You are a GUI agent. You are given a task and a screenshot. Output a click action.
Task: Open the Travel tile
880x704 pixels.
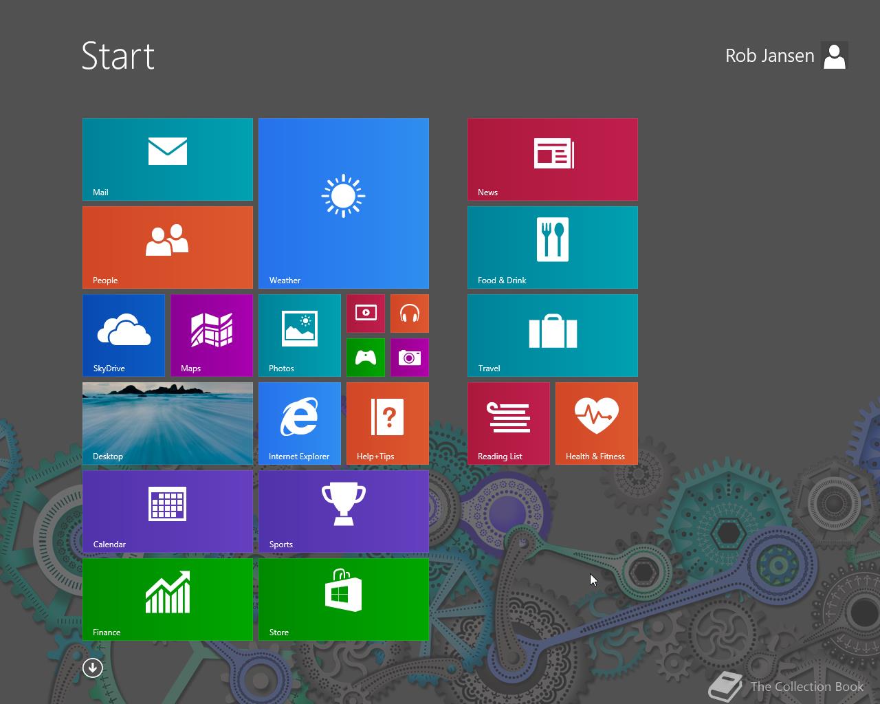(x=553, y=335)
